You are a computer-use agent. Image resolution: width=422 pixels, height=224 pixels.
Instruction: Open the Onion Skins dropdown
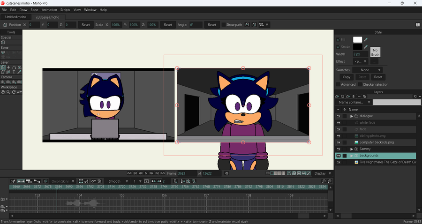[63, 181]
